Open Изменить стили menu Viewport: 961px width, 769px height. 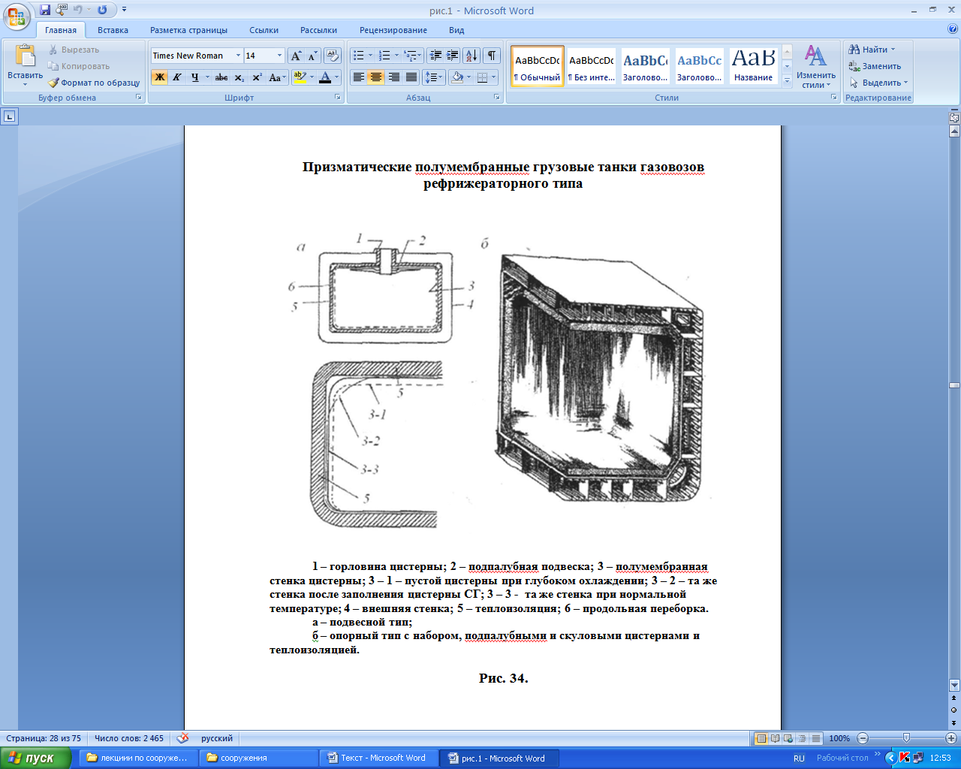click(x=816, y=66)
